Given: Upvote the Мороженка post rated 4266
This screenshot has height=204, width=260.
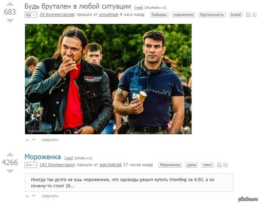Looking at the screenshot, I should click(x=10, y=155).
